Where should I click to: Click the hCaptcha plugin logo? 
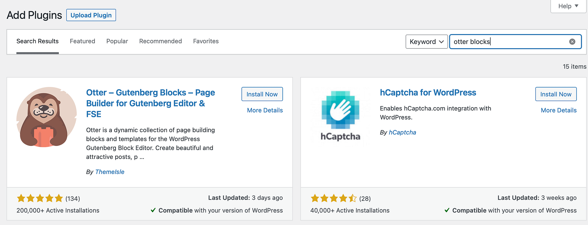click(x=340, y=117)
